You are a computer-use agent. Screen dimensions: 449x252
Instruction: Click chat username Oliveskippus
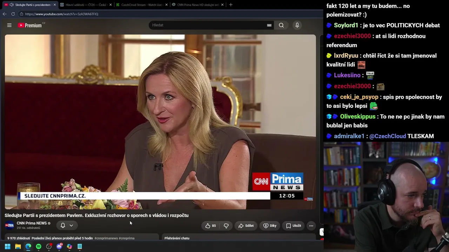357,117
